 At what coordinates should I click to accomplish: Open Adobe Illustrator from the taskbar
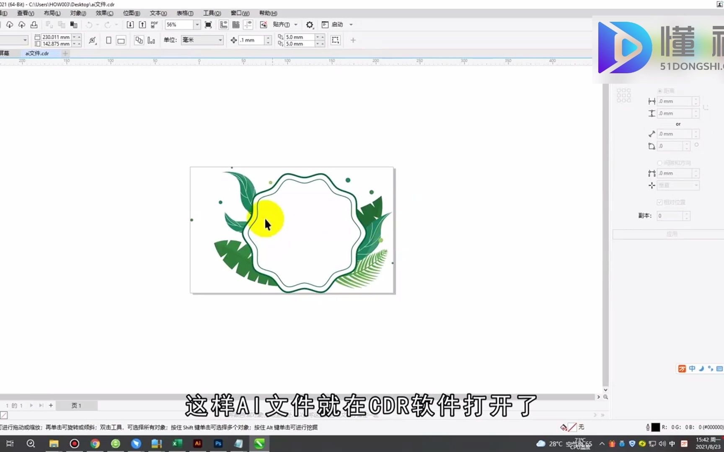[198, 443]
